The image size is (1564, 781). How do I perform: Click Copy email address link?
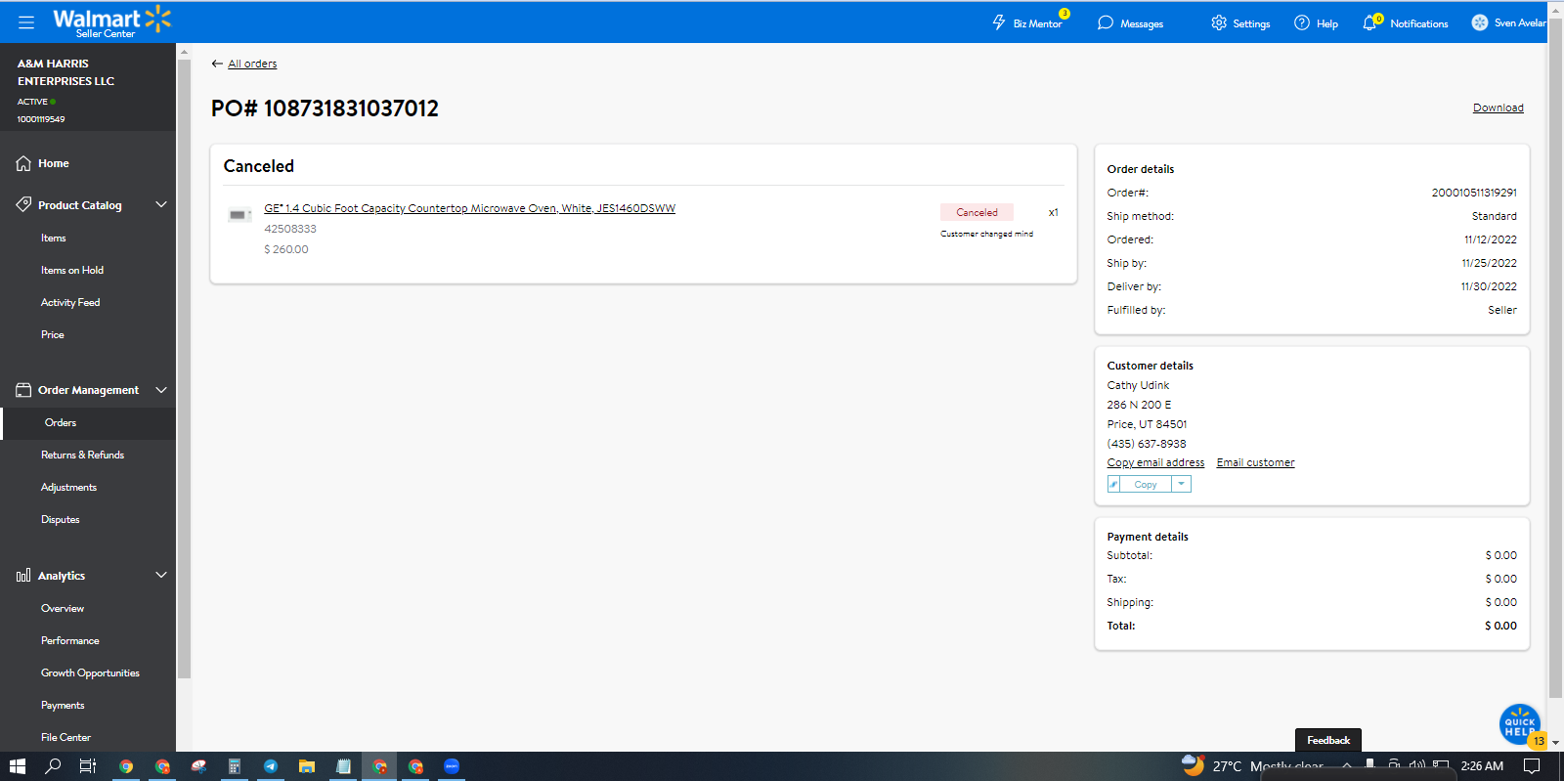click(1155, 462)
